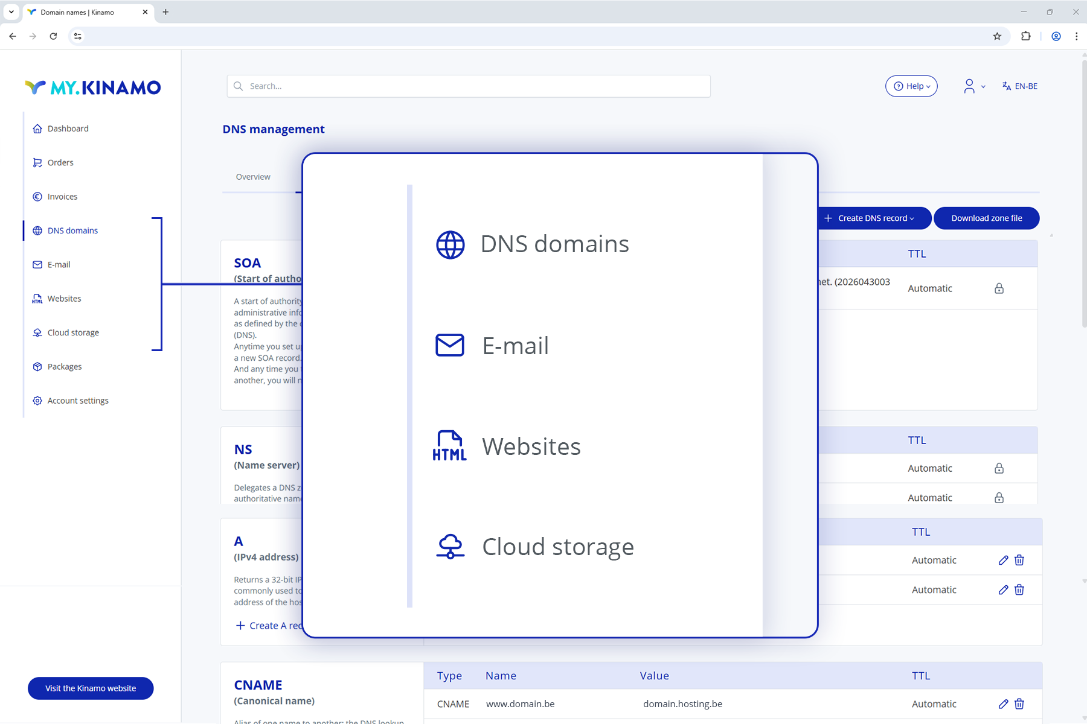Click the forward navigation arrow
Image resolution: width=1087 pixels, height=724 pixels.
(x=33, y=36)
